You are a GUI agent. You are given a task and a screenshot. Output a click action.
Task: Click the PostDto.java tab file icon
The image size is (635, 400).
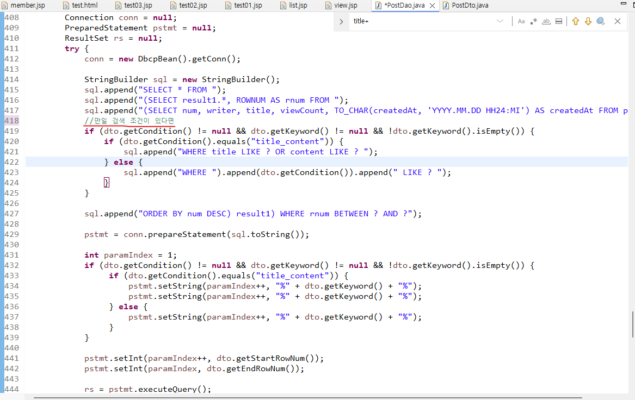[x=446, y=5]
